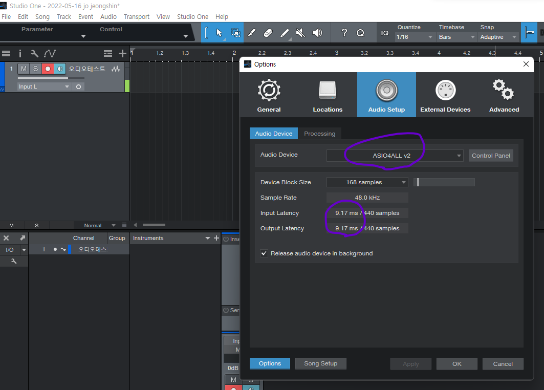Select the bracket smart tool icon
Viewport: 544px width, 390px height.
206,33
